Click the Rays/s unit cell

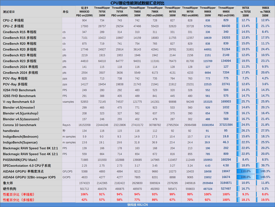(x=66, y=125)
